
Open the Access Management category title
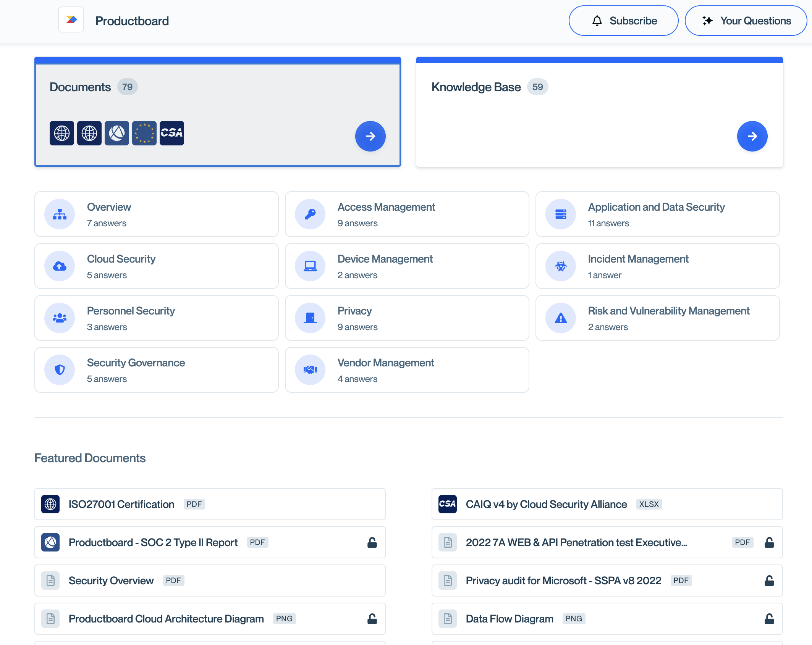click(386, 207)
